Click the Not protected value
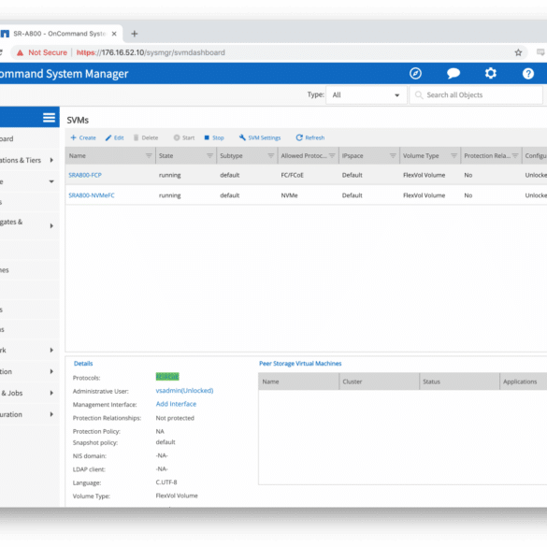 click(x=175, y=418)
